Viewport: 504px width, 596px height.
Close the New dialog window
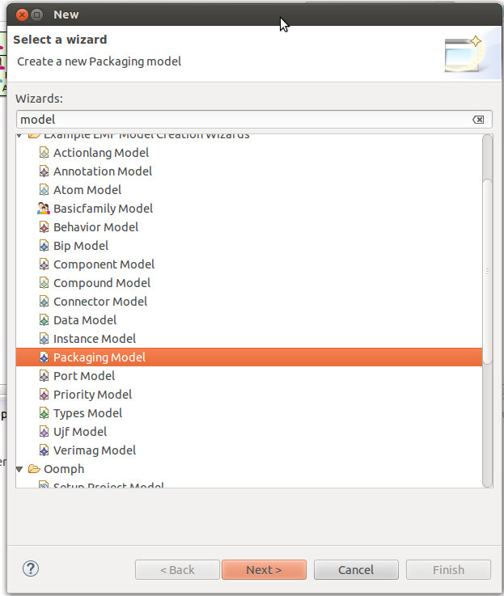pyautogui.click(x=22, y=15)
